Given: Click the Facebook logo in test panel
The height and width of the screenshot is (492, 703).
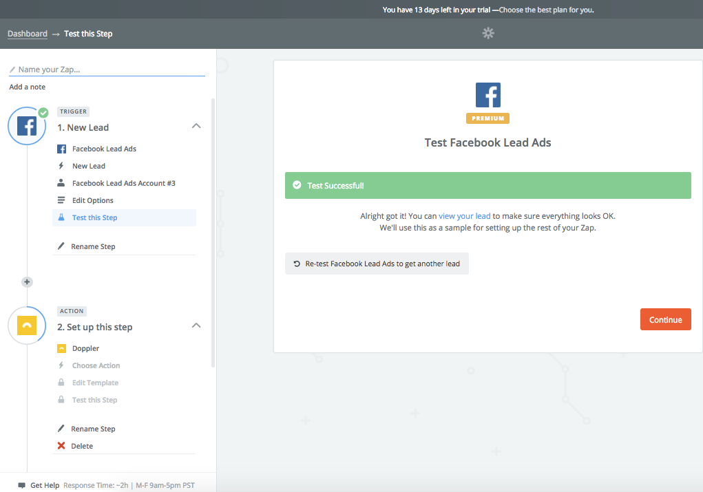Looking at the screenshot, I should click(x=487, y=95).
